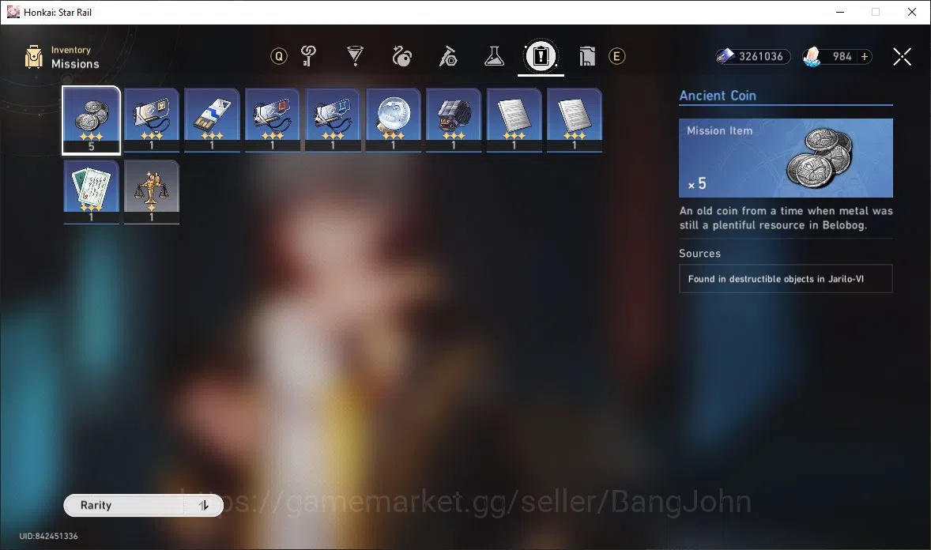Select the paper document beside the machine part
This screenshot has height=550, width=931.
tap(514, 120)
